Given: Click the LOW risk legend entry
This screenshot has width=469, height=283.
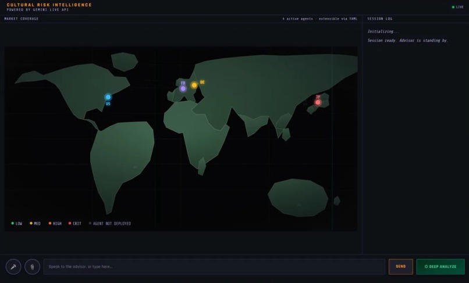Looking at the screenshot, I should 17,224.
